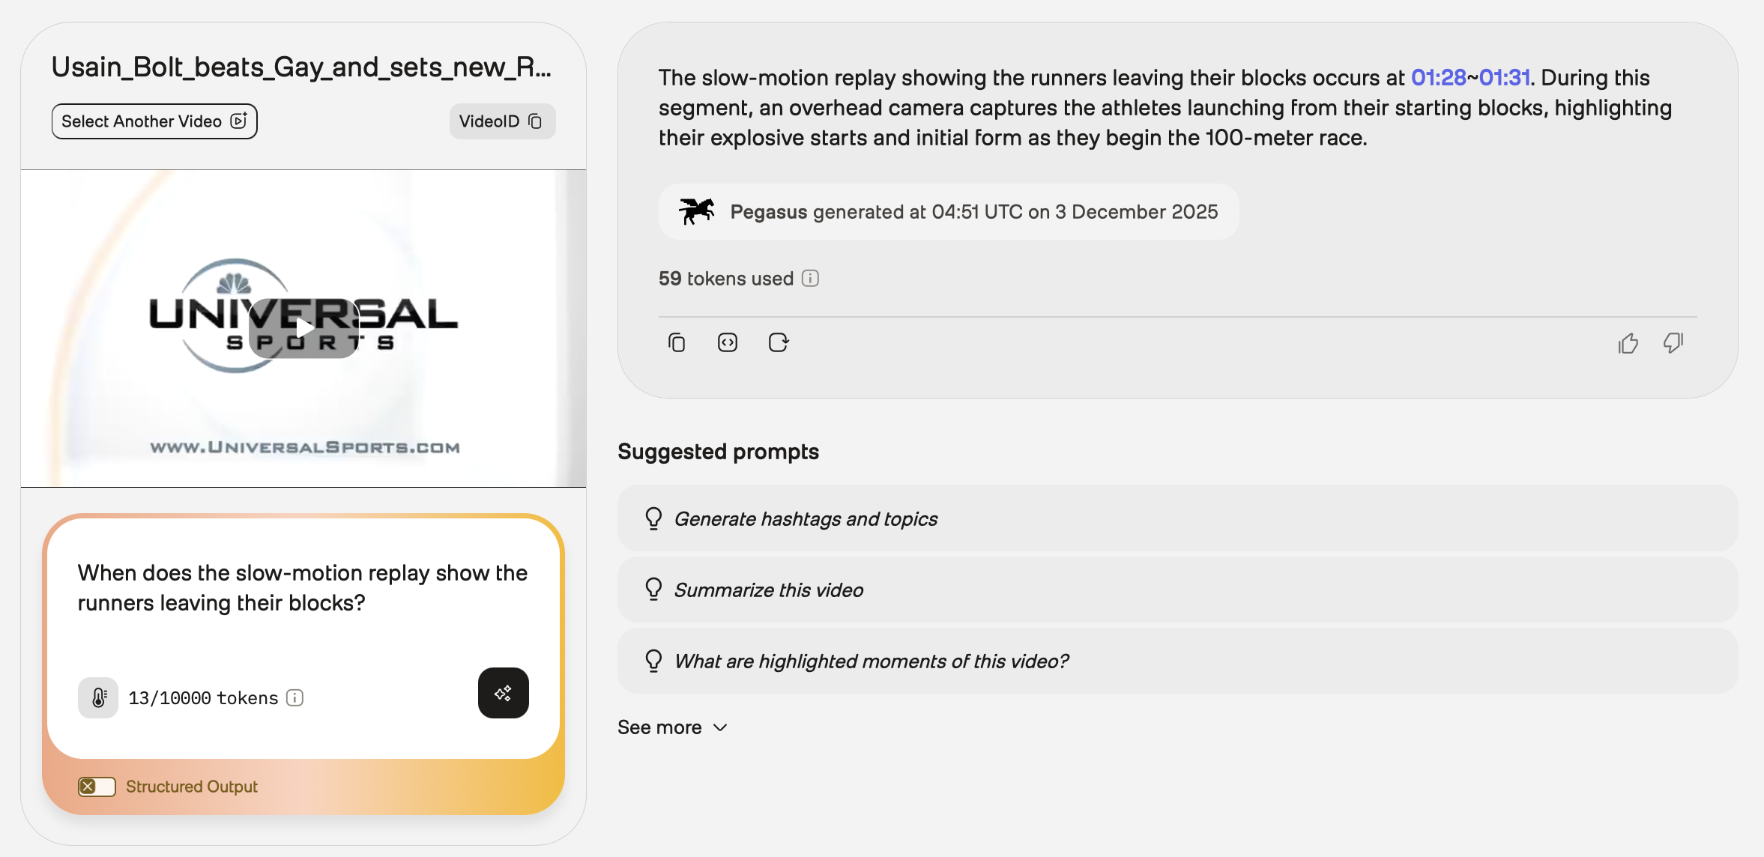The width and height of the screenshot is (1764, 857).
Task: Submit the prompt with the sparkle button
Action: point(503,693)
